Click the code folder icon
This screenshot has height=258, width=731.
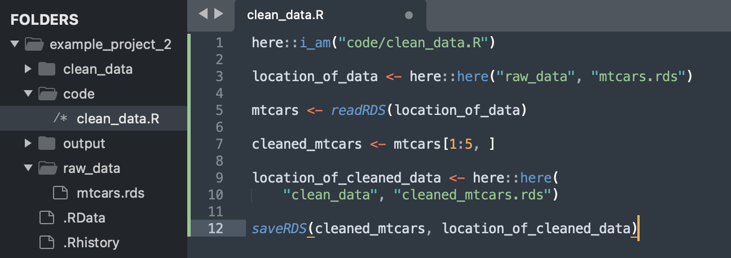click(47, 94)
